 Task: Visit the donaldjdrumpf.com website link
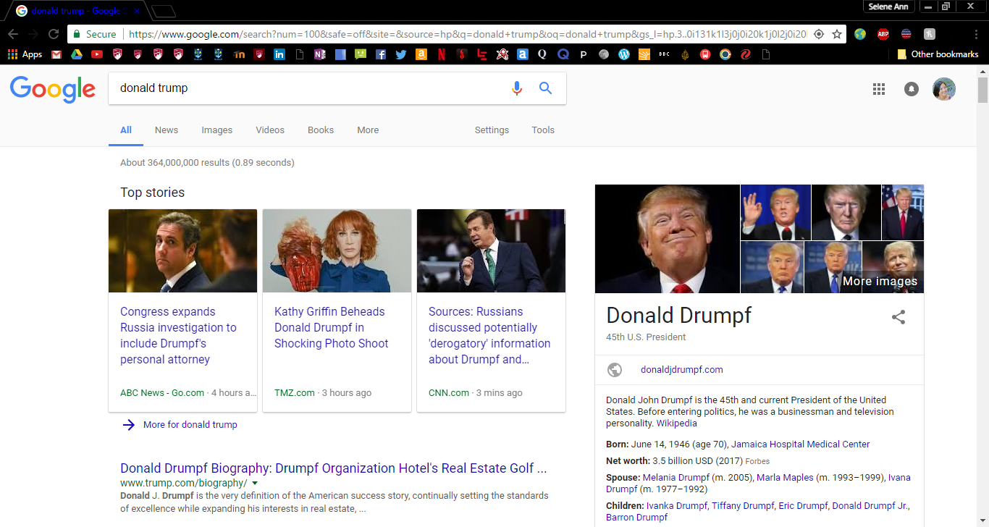coord(682,370)
